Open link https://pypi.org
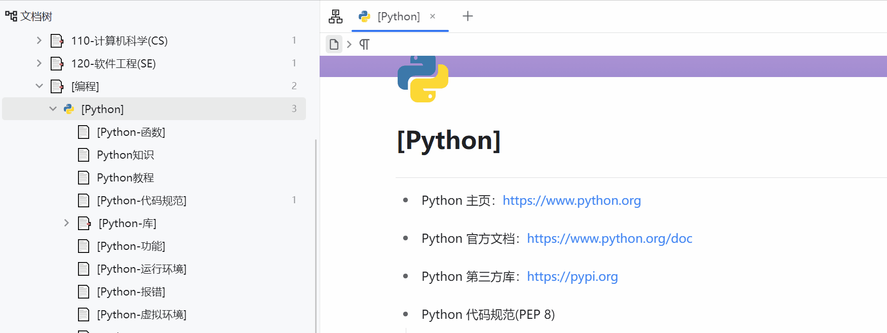 572,277
